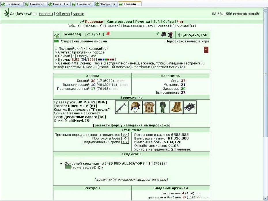
Task: Click Вывести форму нападения на персонажа
Action: coord(131,125)
